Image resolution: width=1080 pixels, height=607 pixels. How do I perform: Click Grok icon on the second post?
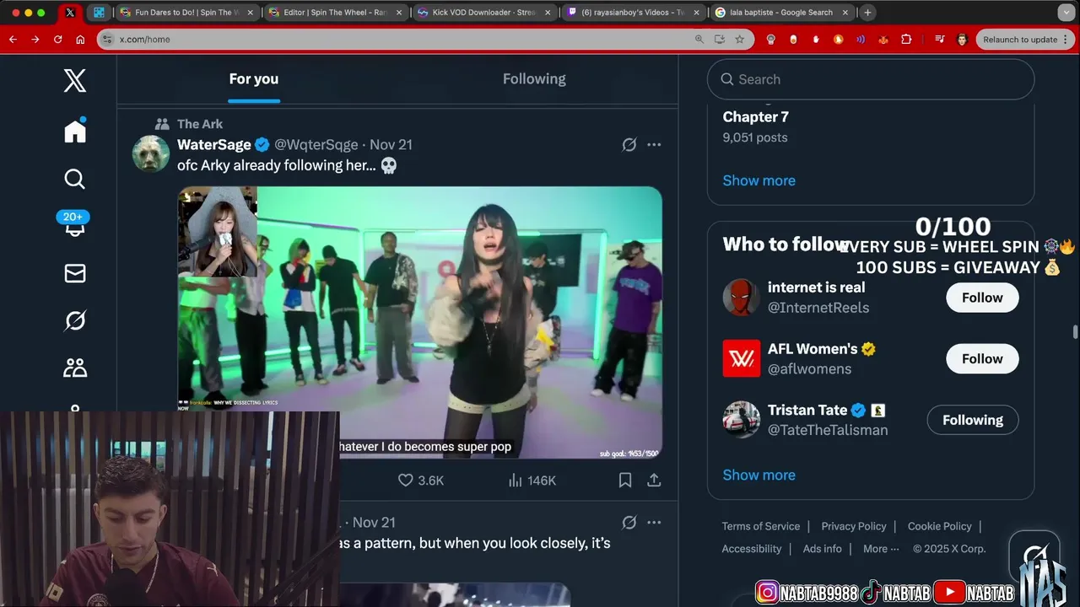click(629, 522)
